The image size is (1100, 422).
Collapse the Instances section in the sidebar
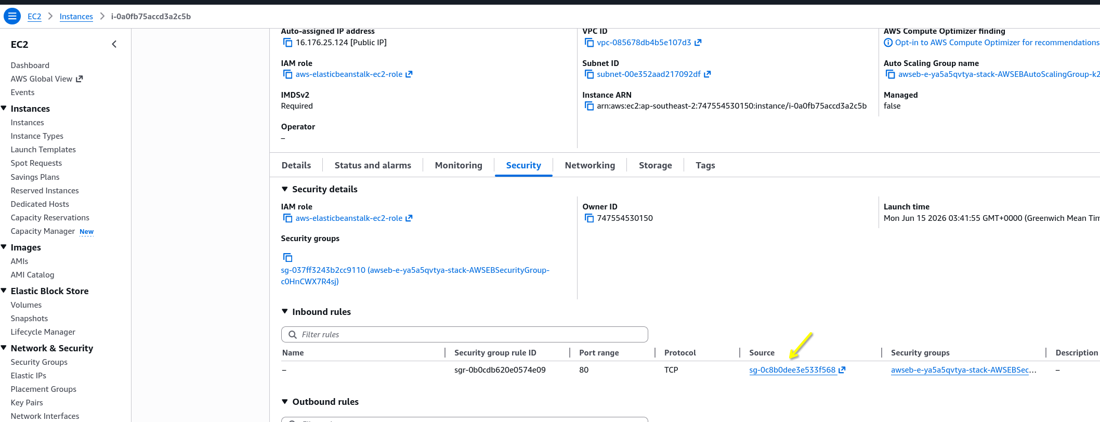[4, 108]
